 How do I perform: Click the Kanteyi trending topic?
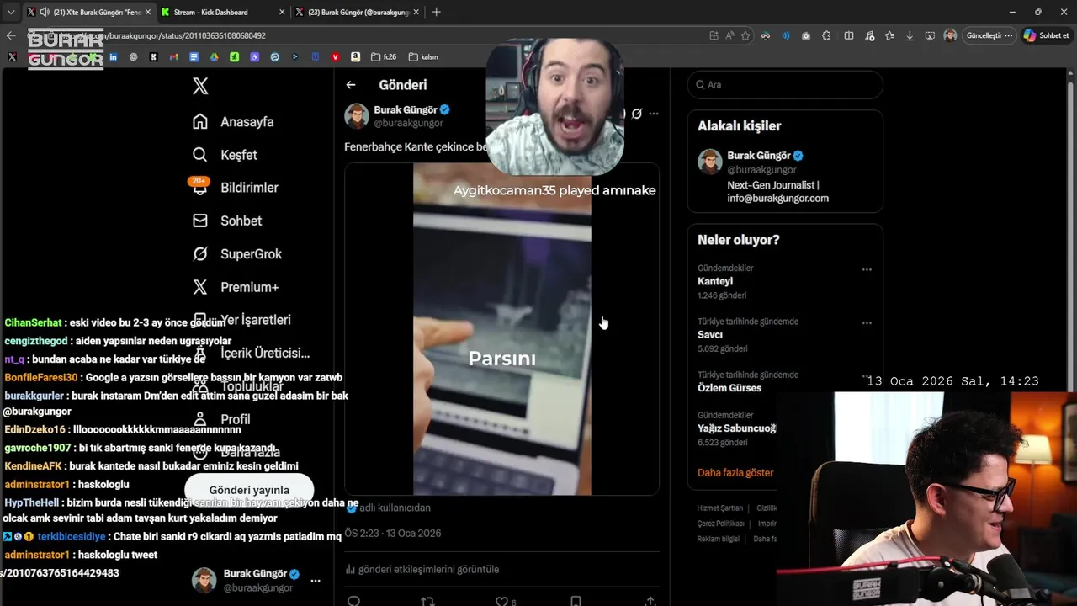tap(715, 281)
